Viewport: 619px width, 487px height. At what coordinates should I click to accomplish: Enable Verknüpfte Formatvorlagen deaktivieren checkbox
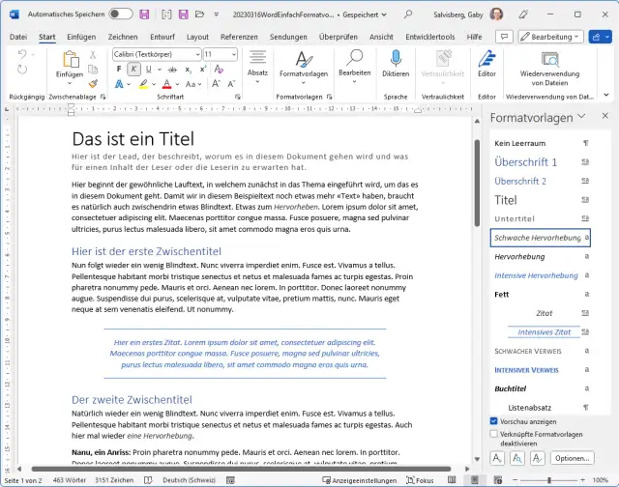tap(494, 435)
